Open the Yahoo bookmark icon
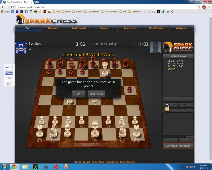The image size is (212, 170). coord(17,12)
